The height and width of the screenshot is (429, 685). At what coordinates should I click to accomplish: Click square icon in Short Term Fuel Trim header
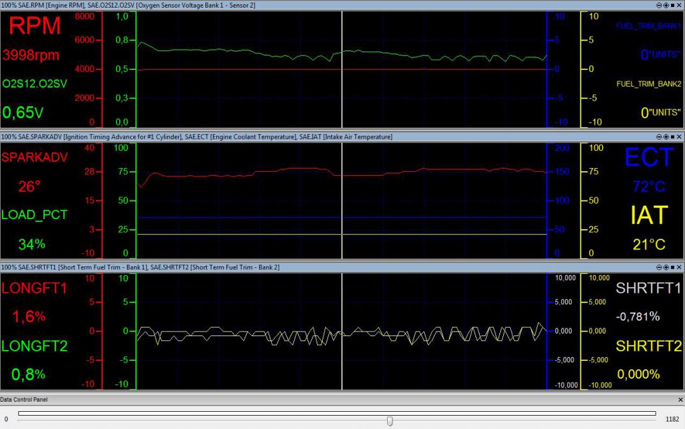[672, 267]
